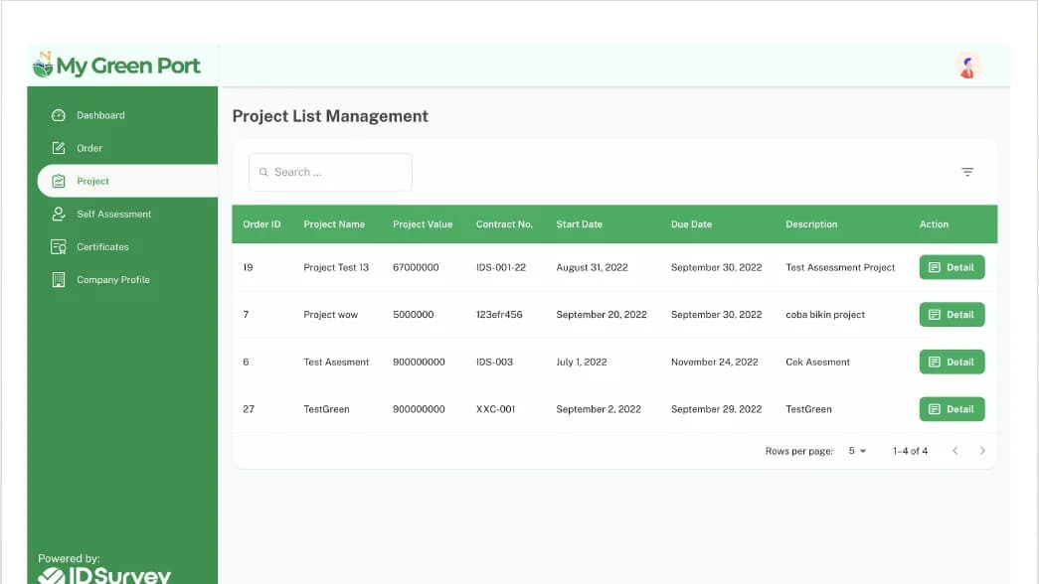
Task: Go to next table page arrow
Action: (x=982, y=451)
